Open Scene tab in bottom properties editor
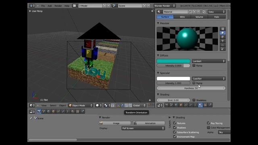The height and width of the screenshot is (145, 258). 44,112
